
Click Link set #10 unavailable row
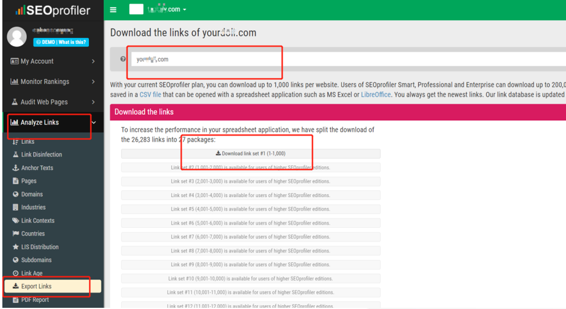pyautogui.click(x=251, y=279)
